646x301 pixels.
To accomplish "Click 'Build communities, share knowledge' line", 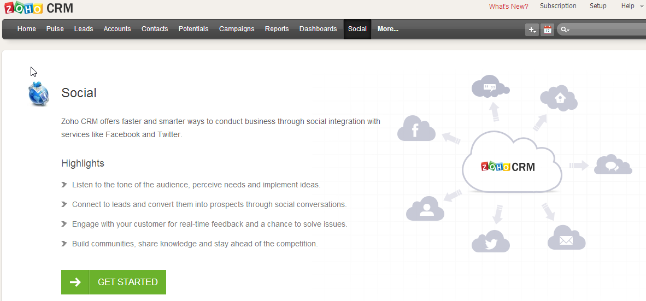I will tap(195, 244).
